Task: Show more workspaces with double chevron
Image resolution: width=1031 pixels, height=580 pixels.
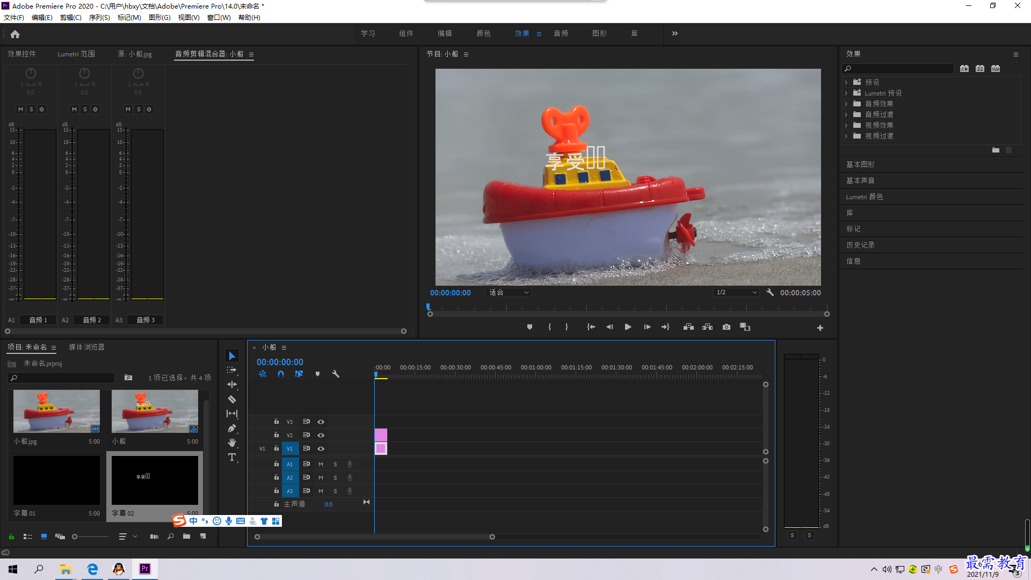Action: pyautogui.click(x=675, y=33)
